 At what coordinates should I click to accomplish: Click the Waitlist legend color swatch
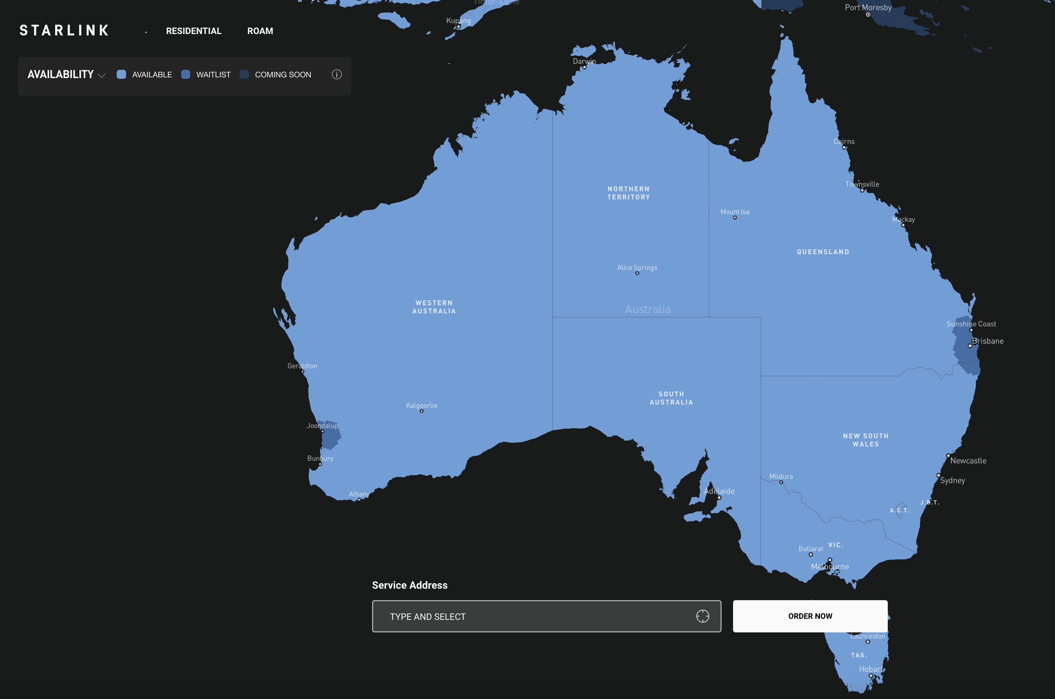tap(186, 74)
